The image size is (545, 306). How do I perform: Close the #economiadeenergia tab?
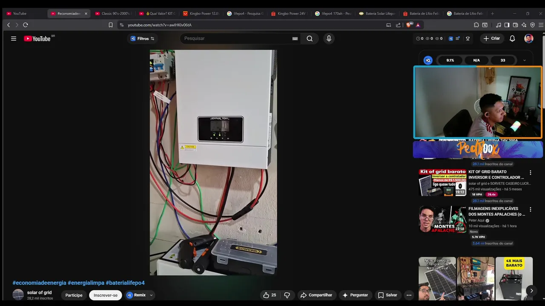pyautogui.click(x=86, y=14)
